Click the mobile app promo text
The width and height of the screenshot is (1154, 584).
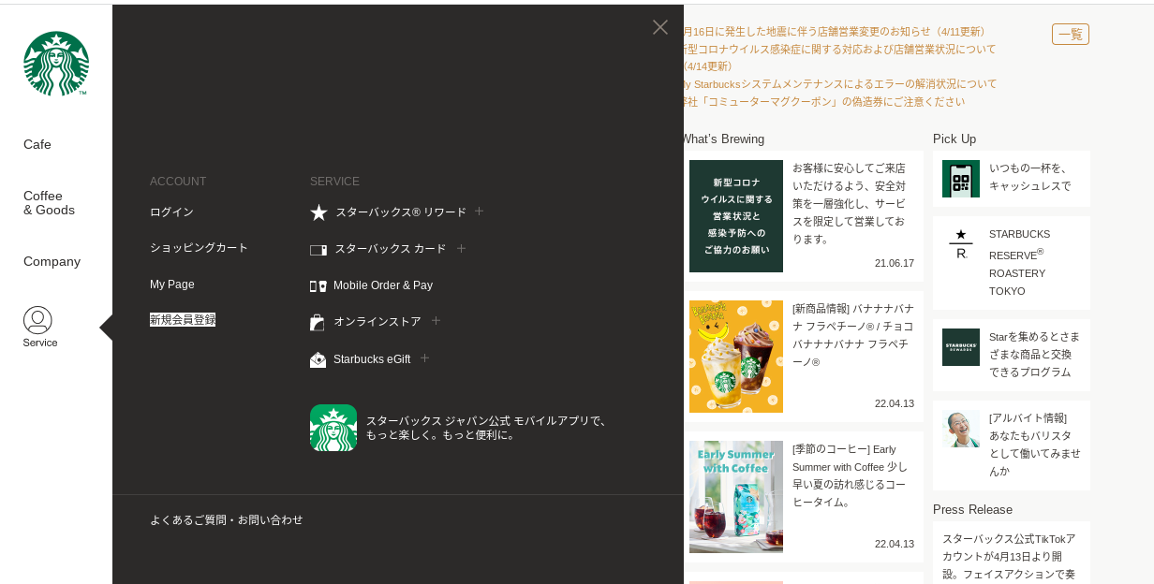[x=487, y=428]
